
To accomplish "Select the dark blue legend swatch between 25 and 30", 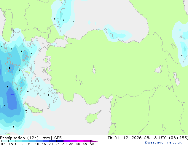I will (x=60, y=141).
